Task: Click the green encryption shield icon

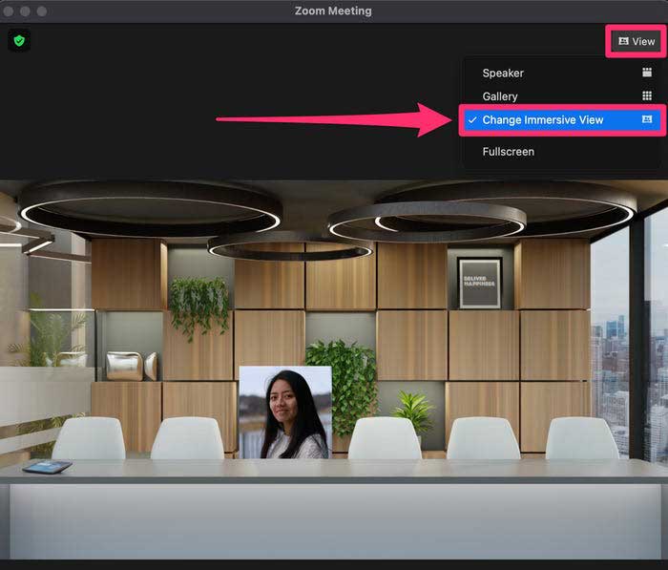Action: tap(19, 40)
